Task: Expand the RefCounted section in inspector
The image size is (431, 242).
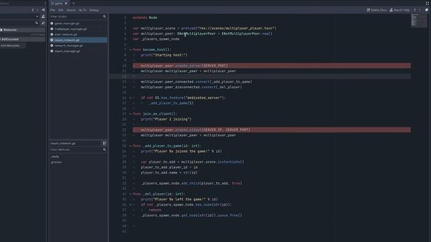Action: click(x=22, y=39)
